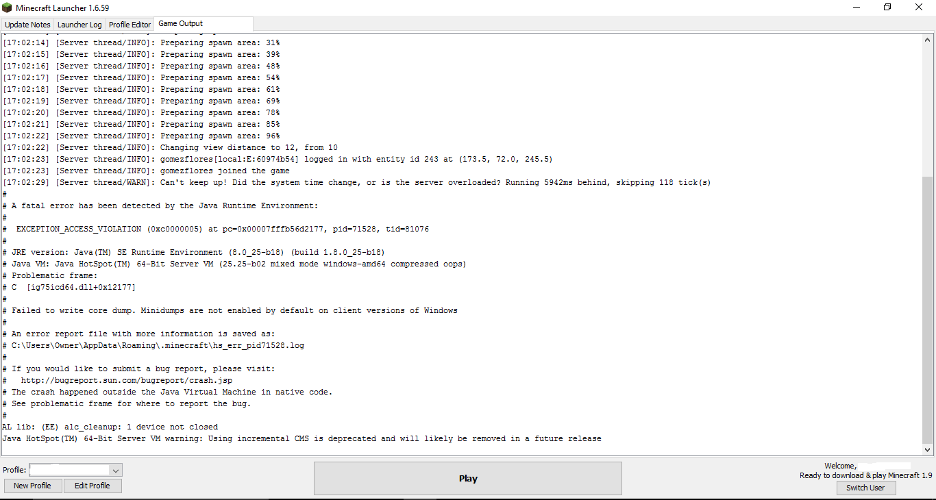Expand the Profile dropdown list

[116, 470]
